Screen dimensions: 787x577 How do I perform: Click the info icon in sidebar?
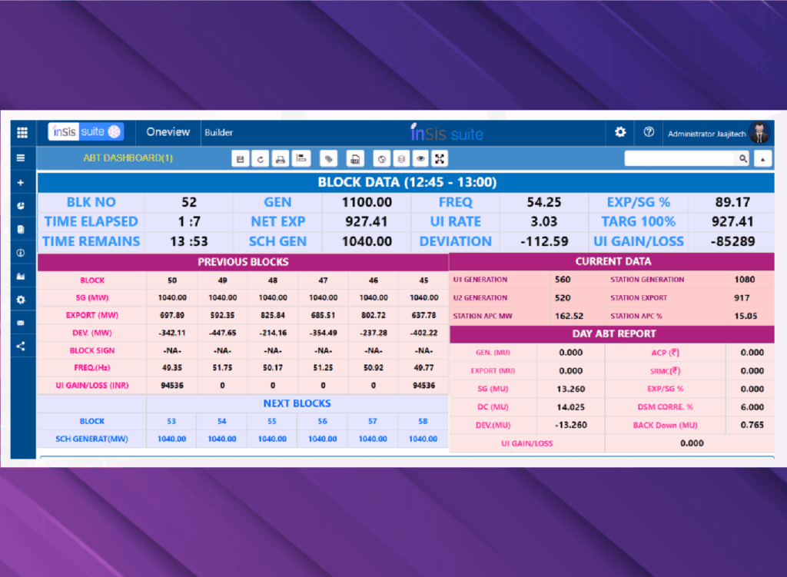21,253
